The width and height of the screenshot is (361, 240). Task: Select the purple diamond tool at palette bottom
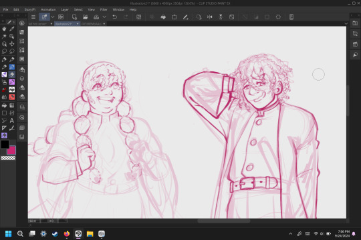[4, 135]
